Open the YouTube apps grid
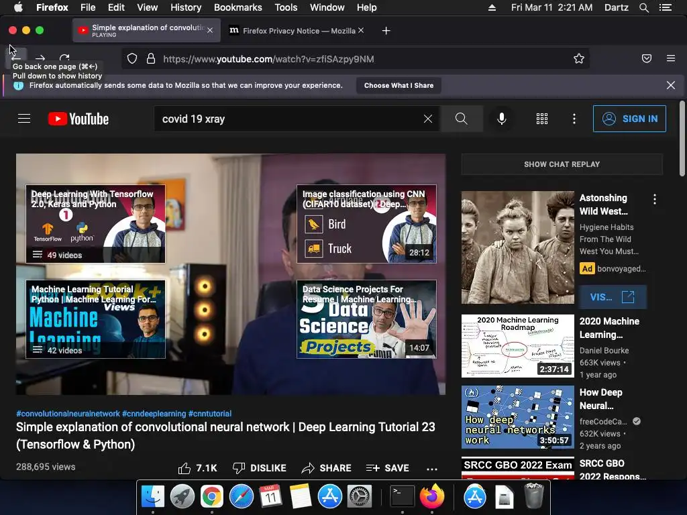Viewport: 687px width, 515px height. 542,119
